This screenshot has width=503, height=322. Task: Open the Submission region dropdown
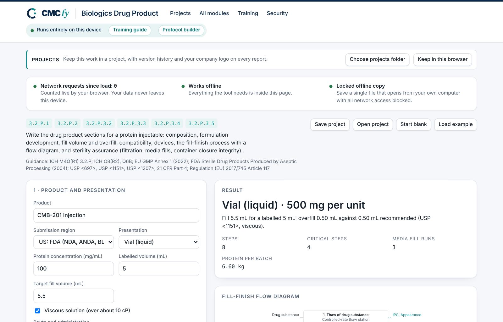click(x=74, y=242)
